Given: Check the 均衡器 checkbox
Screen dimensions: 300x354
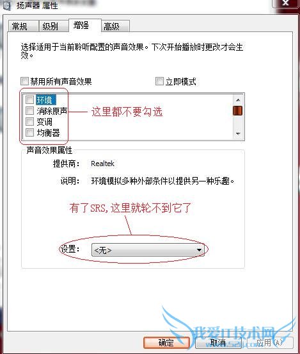Looking at the screenshot, I should coord(29,132).
